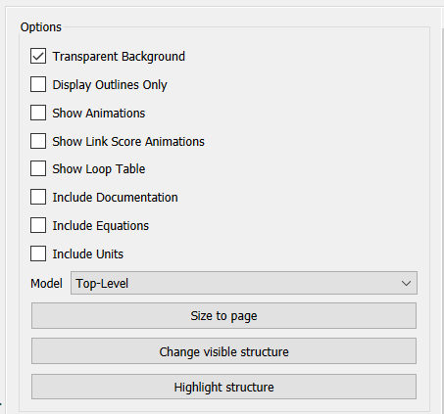Click the 'Show Loop Table' label text
This screenshot has height=414, width=444.
(x=99, y=169)
